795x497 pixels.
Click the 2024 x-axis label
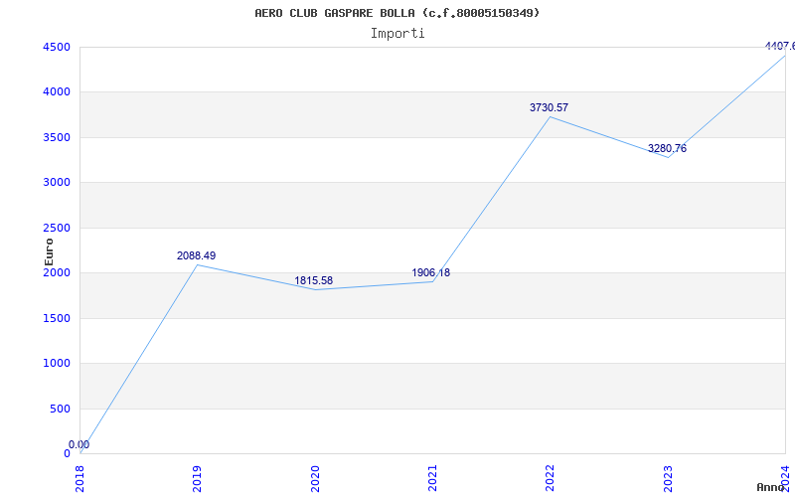coord(785,478)
